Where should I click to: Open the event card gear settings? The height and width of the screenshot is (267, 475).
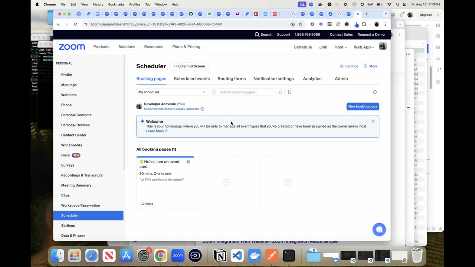(188, 162)
